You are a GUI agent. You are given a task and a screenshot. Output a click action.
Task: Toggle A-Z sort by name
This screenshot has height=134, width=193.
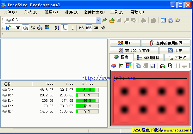(x=57, y=28)
